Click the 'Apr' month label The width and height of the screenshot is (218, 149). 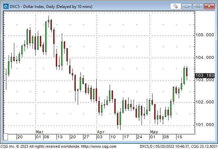(x=101, y=132)
